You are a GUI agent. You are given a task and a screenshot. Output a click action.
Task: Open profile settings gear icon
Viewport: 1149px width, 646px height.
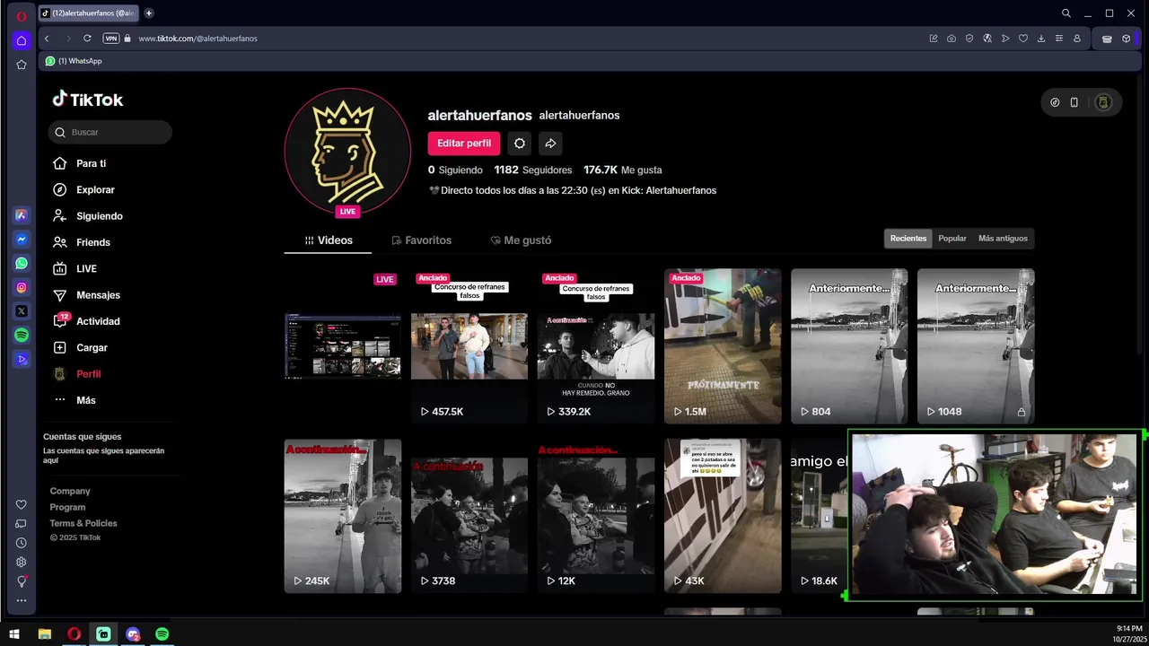(520, 144)
